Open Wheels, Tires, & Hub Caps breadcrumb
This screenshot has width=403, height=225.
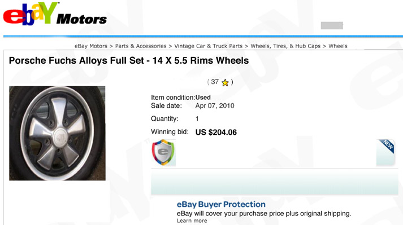click(x=285, y=46)
